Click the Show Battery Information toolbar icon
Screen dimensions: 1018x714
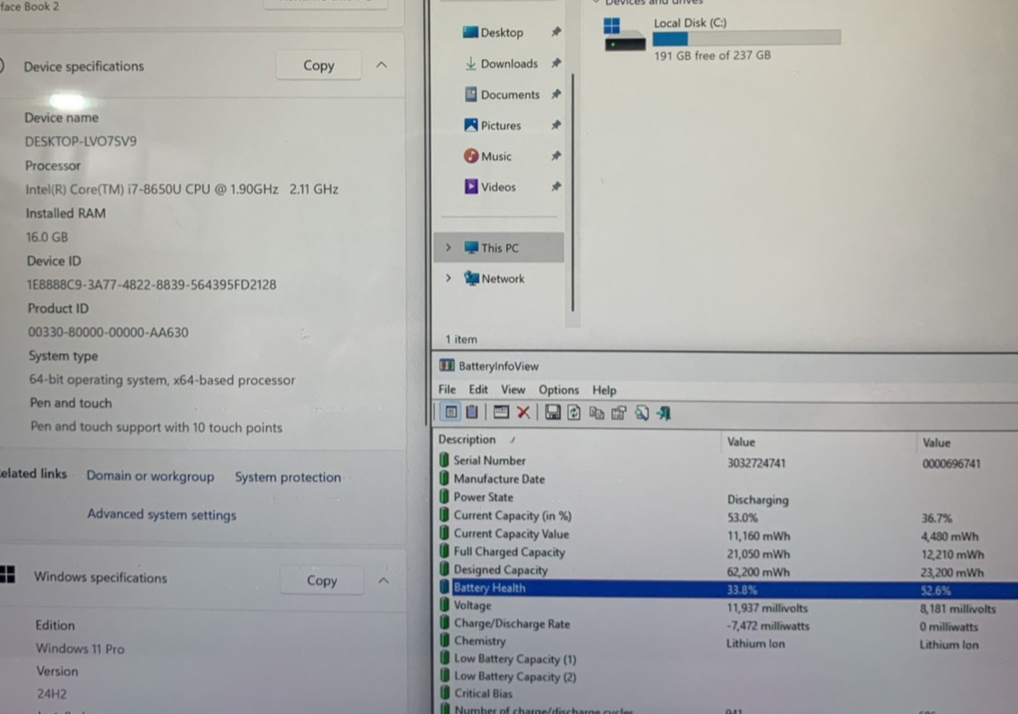pos(450,412)
